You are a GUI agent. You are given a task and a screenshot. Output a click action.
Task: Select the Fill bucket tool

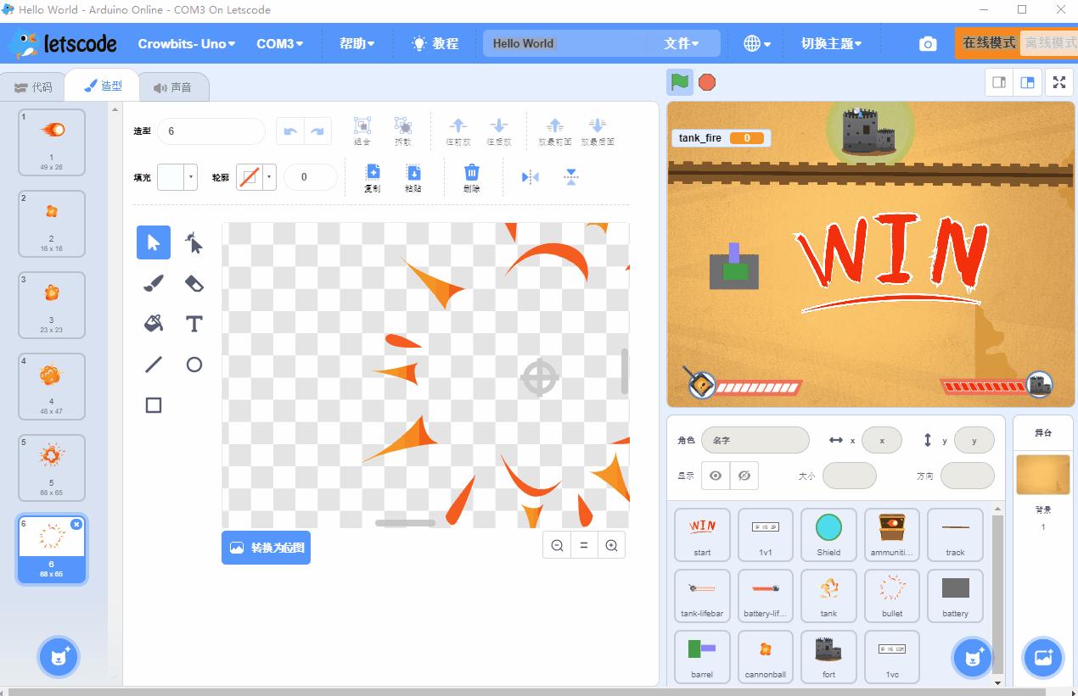pos(154,324)
